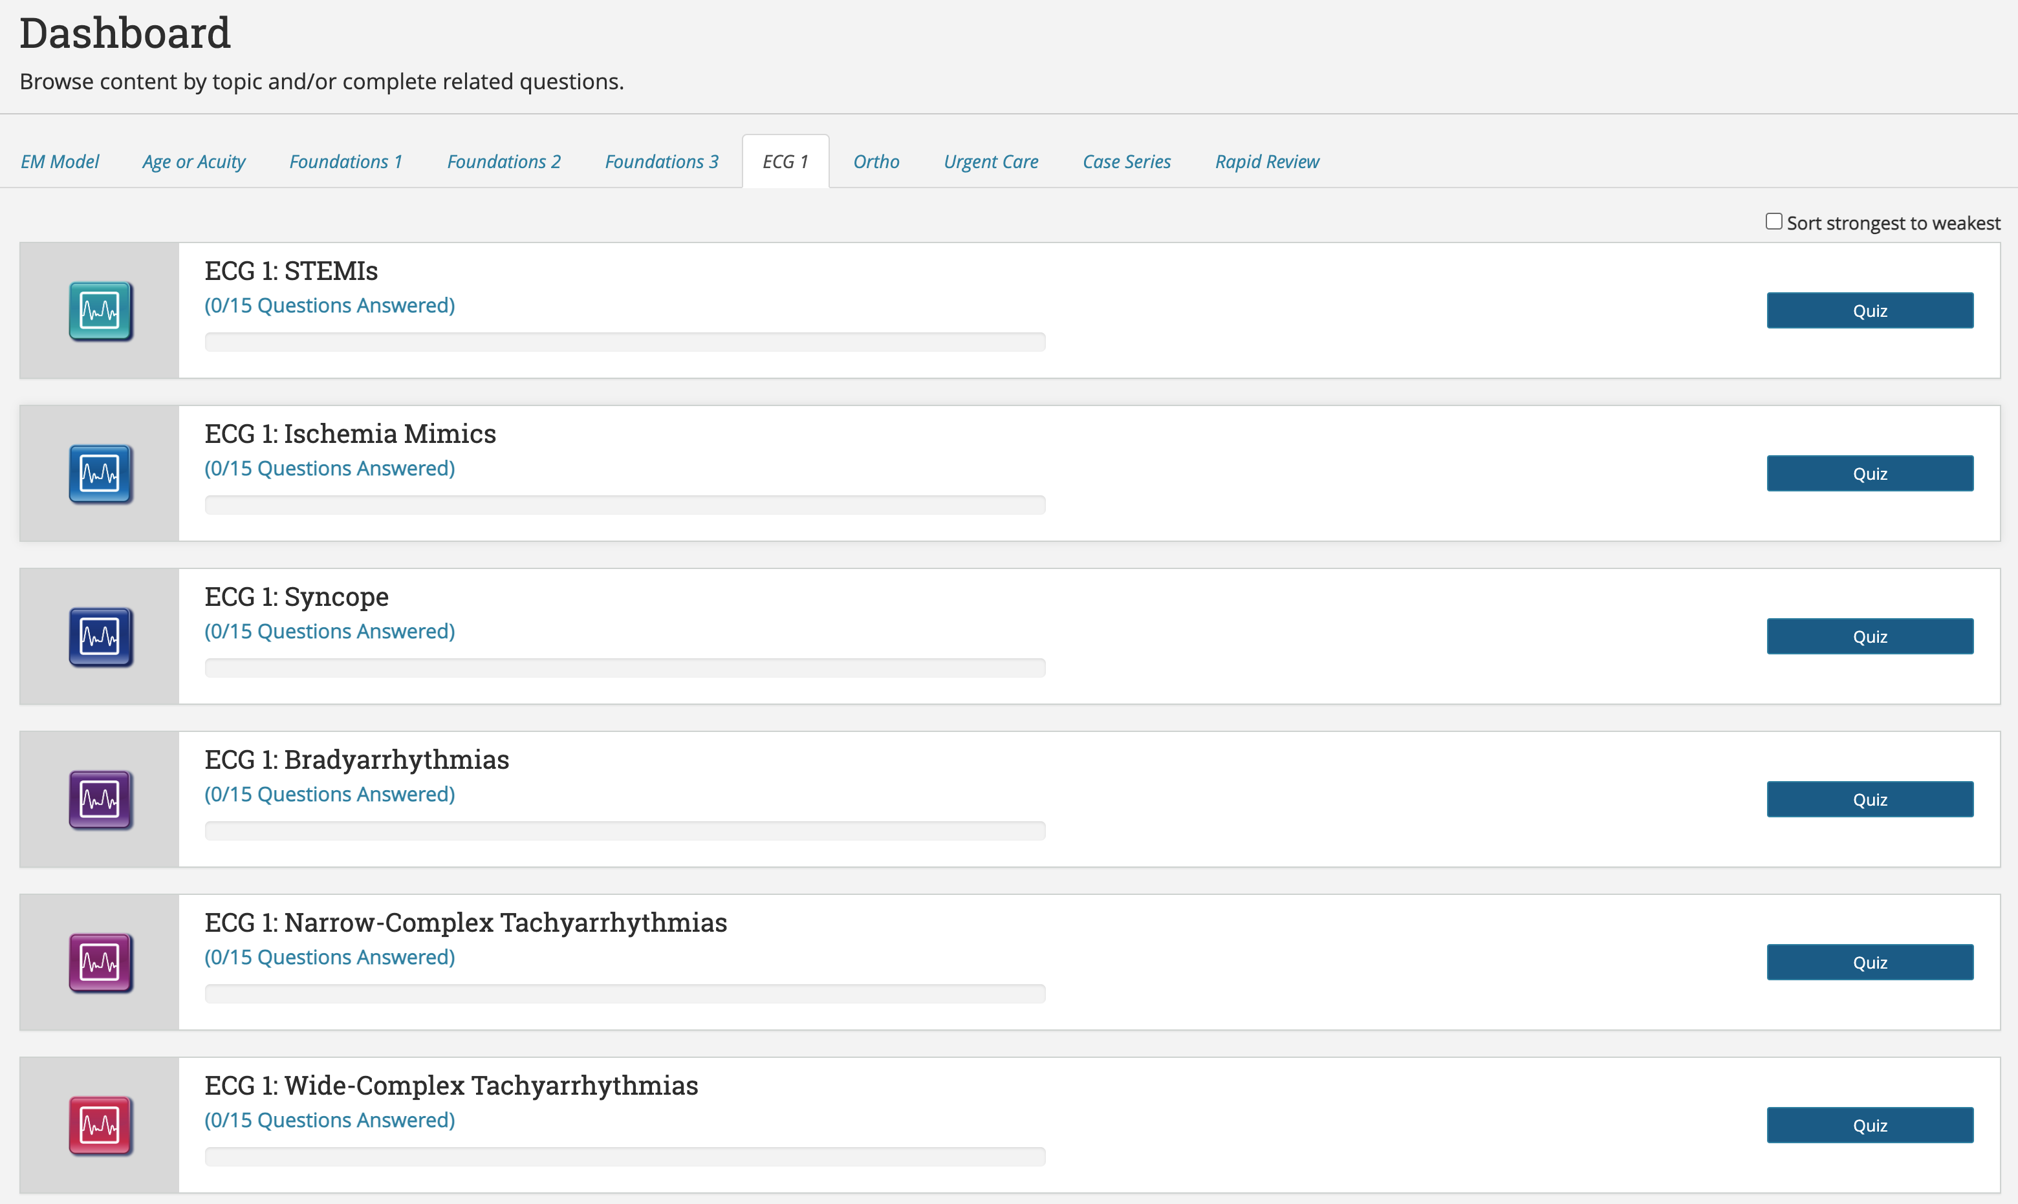Click the blue ECG icon for Ischemia Mimics

pyautogui.click(x=99, y=474)
